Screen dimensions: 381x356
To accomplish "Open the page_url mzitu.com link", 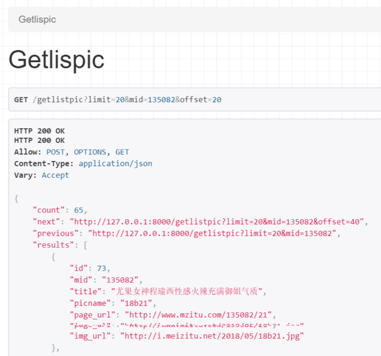I will pos(198,315).
